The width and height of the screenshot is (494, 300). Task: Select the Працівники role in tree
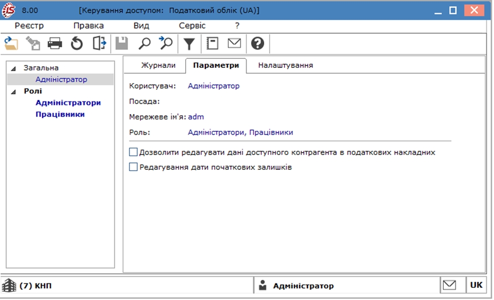coord(60,114)
